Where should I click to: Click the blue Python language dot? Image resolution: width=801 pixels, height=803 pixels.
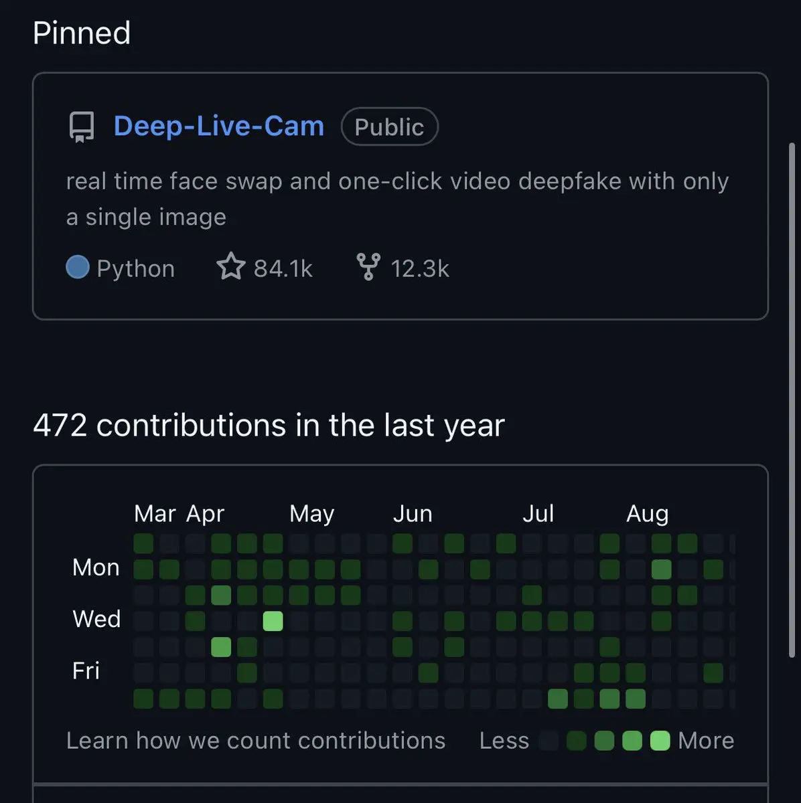(x=78, y=268)
